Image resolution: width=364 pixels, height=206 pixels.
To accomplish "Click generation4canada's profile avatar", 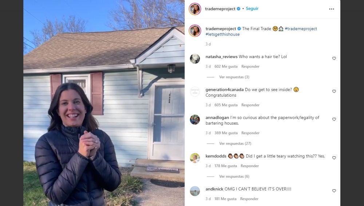I will coord(195,92).
